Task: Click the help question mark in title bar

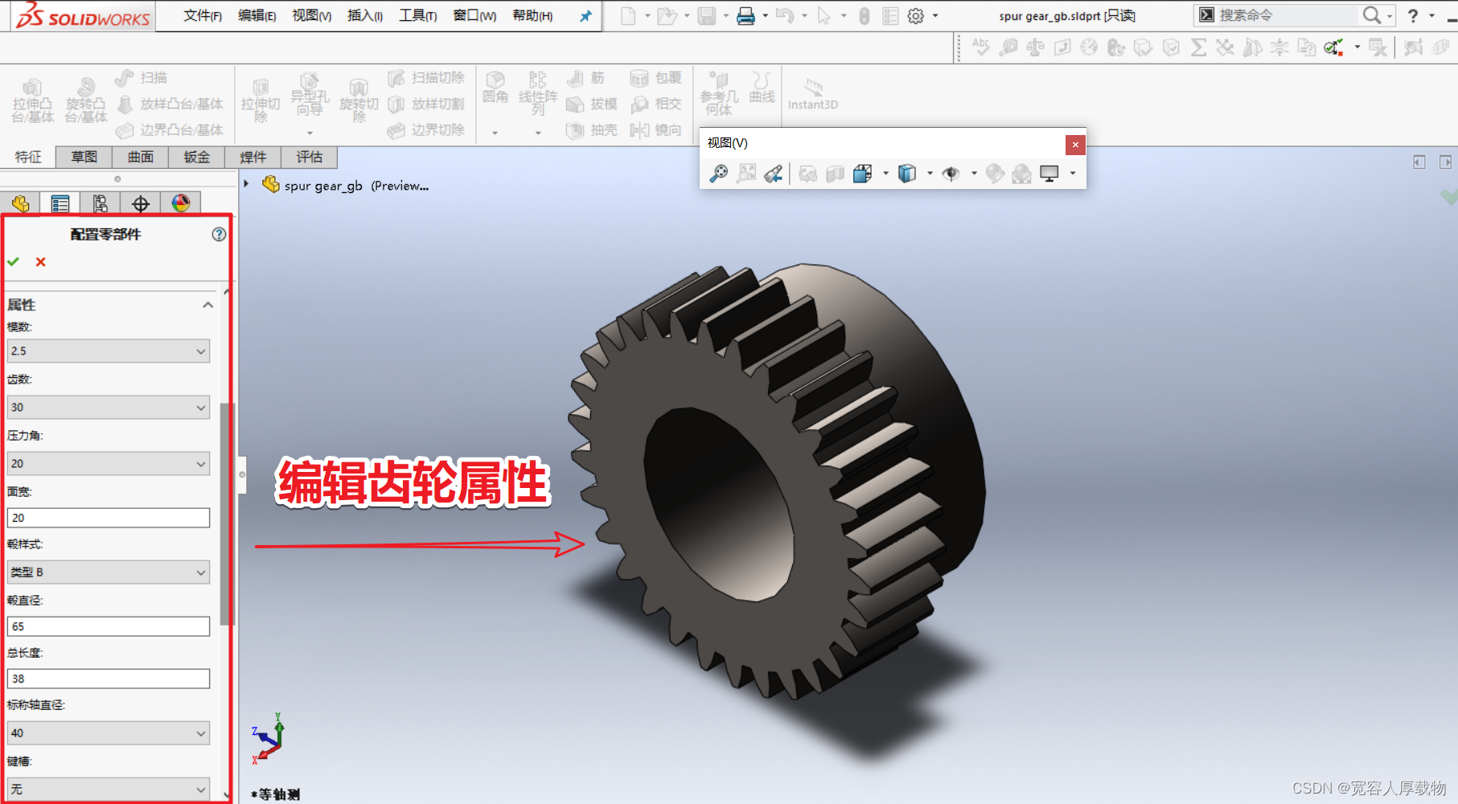Action: point(1413,16)
